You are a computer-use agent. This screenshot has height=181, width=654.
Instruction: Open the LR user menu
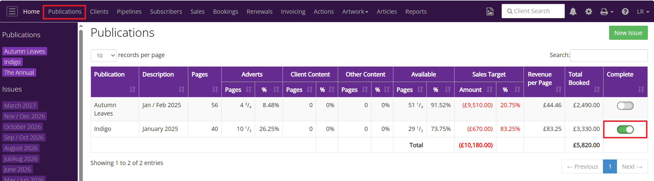(x=643, y=11)
